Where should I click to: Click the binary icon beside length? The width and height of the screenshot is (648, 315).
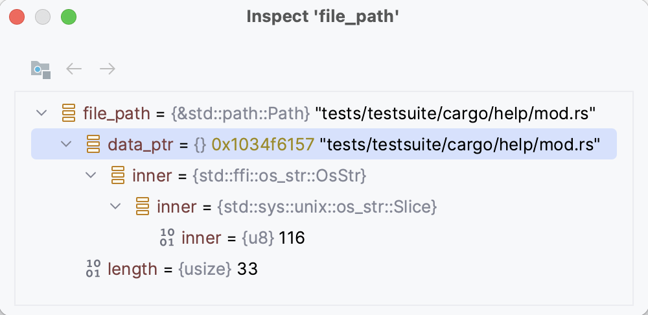click(93, 269)
